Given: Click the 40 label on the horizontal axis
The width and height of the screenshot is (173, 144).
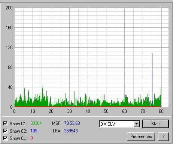Looking at the screenshot, I should point(88,111).
